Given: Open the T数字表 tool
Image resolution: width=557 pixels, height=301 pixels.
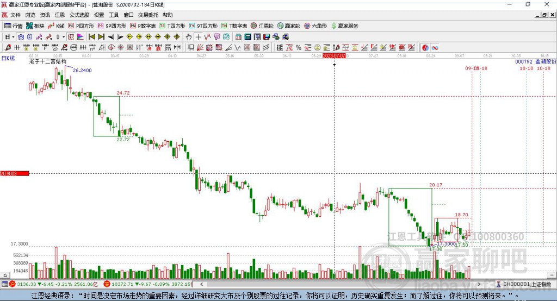Looking at the screenshot, I should [x=234, y=26].
